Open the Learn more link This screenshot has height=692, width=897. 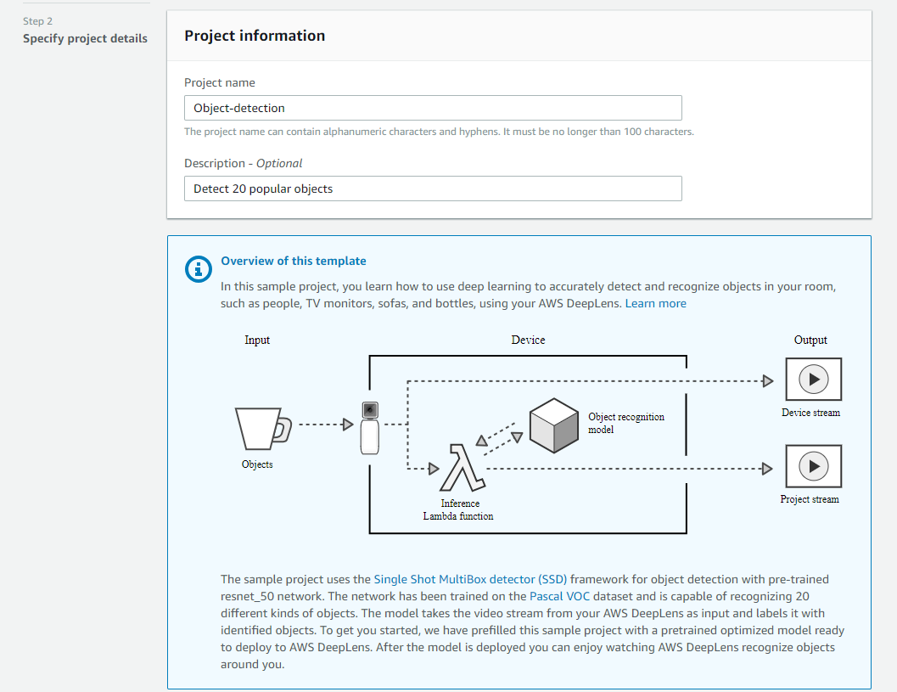[x=655, y=303]
